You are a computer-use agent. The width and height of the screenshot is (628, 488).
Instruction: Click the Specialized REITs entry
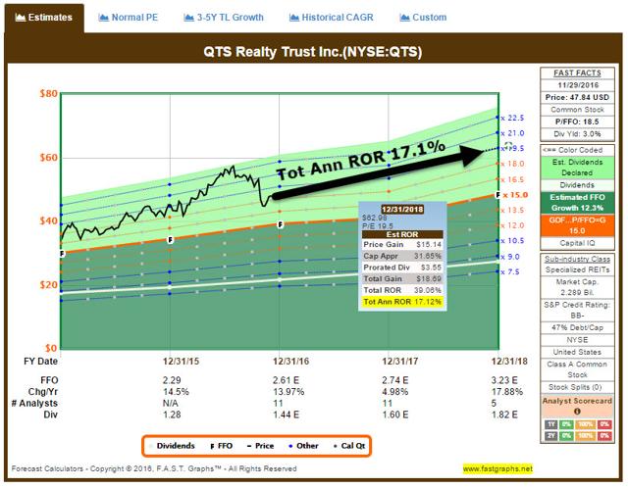point(577,270)
